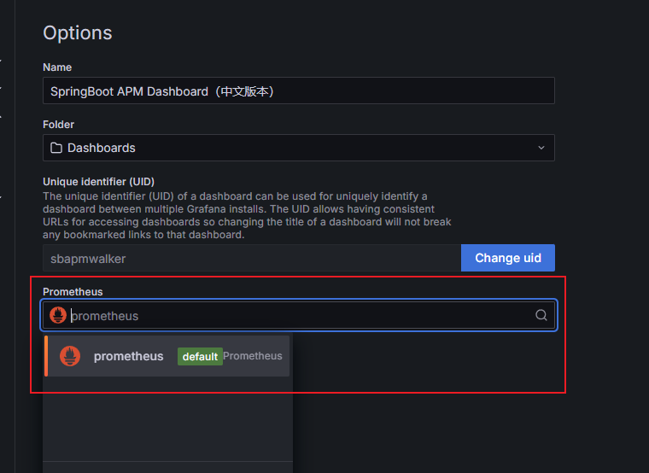Focus the Prometheus data source search field
The height and width of the screenshot is (473, 649).
point(298,315)
